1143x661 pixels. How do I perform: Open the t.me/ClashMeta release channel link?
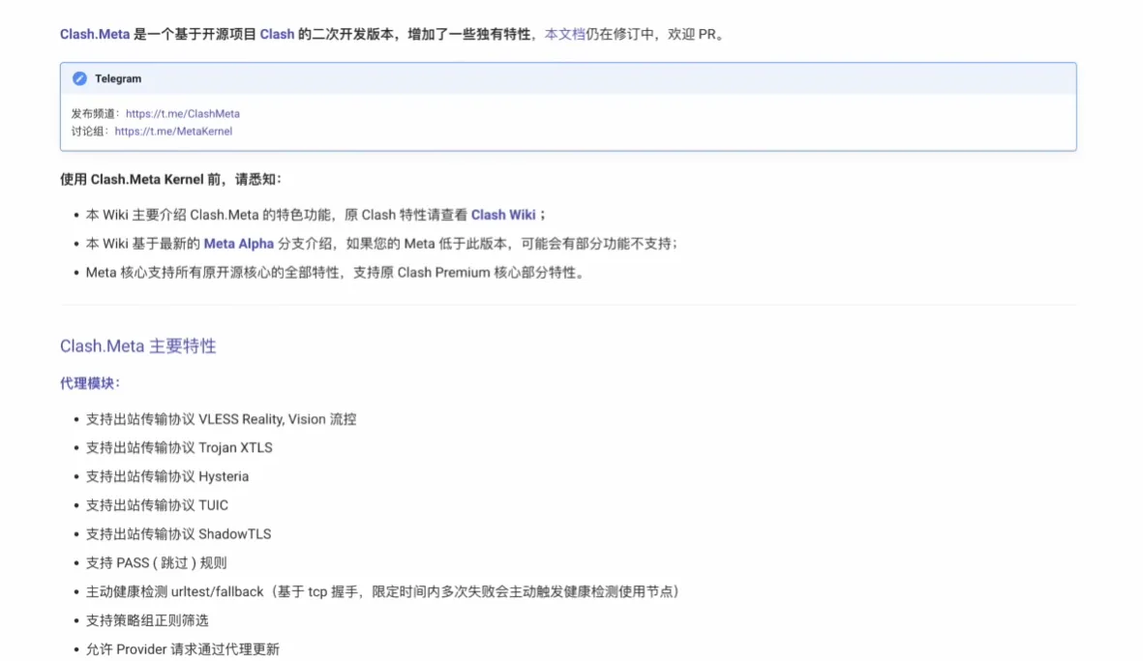click(182, 113)
